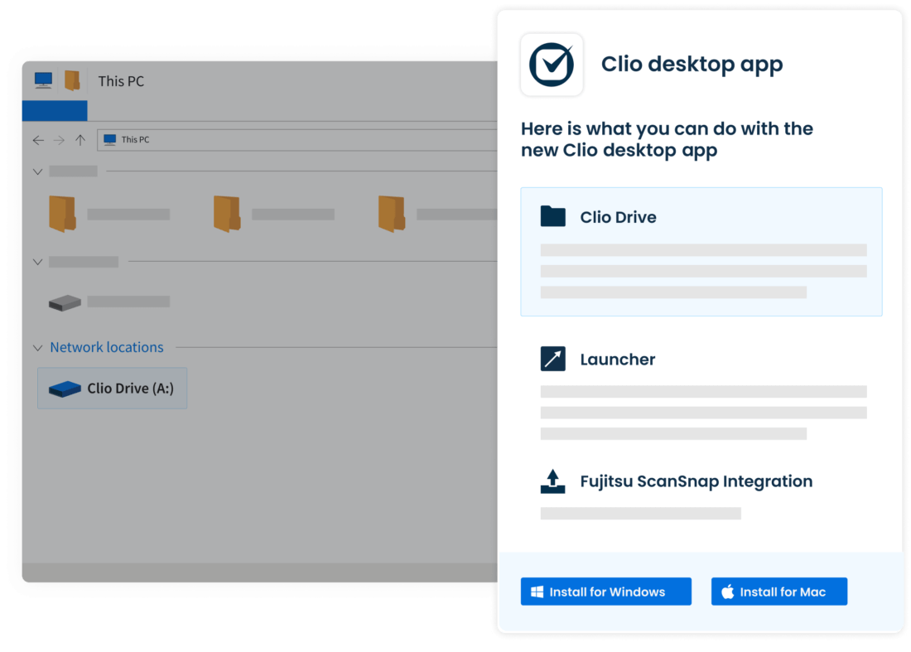The height and width of the screenshot is (652, 911).
Task: Collapse the devices section chevron
Action: point(37,261)
